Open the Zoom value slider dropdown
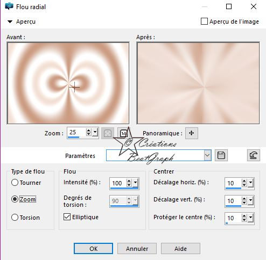 (x=95, y=133)
